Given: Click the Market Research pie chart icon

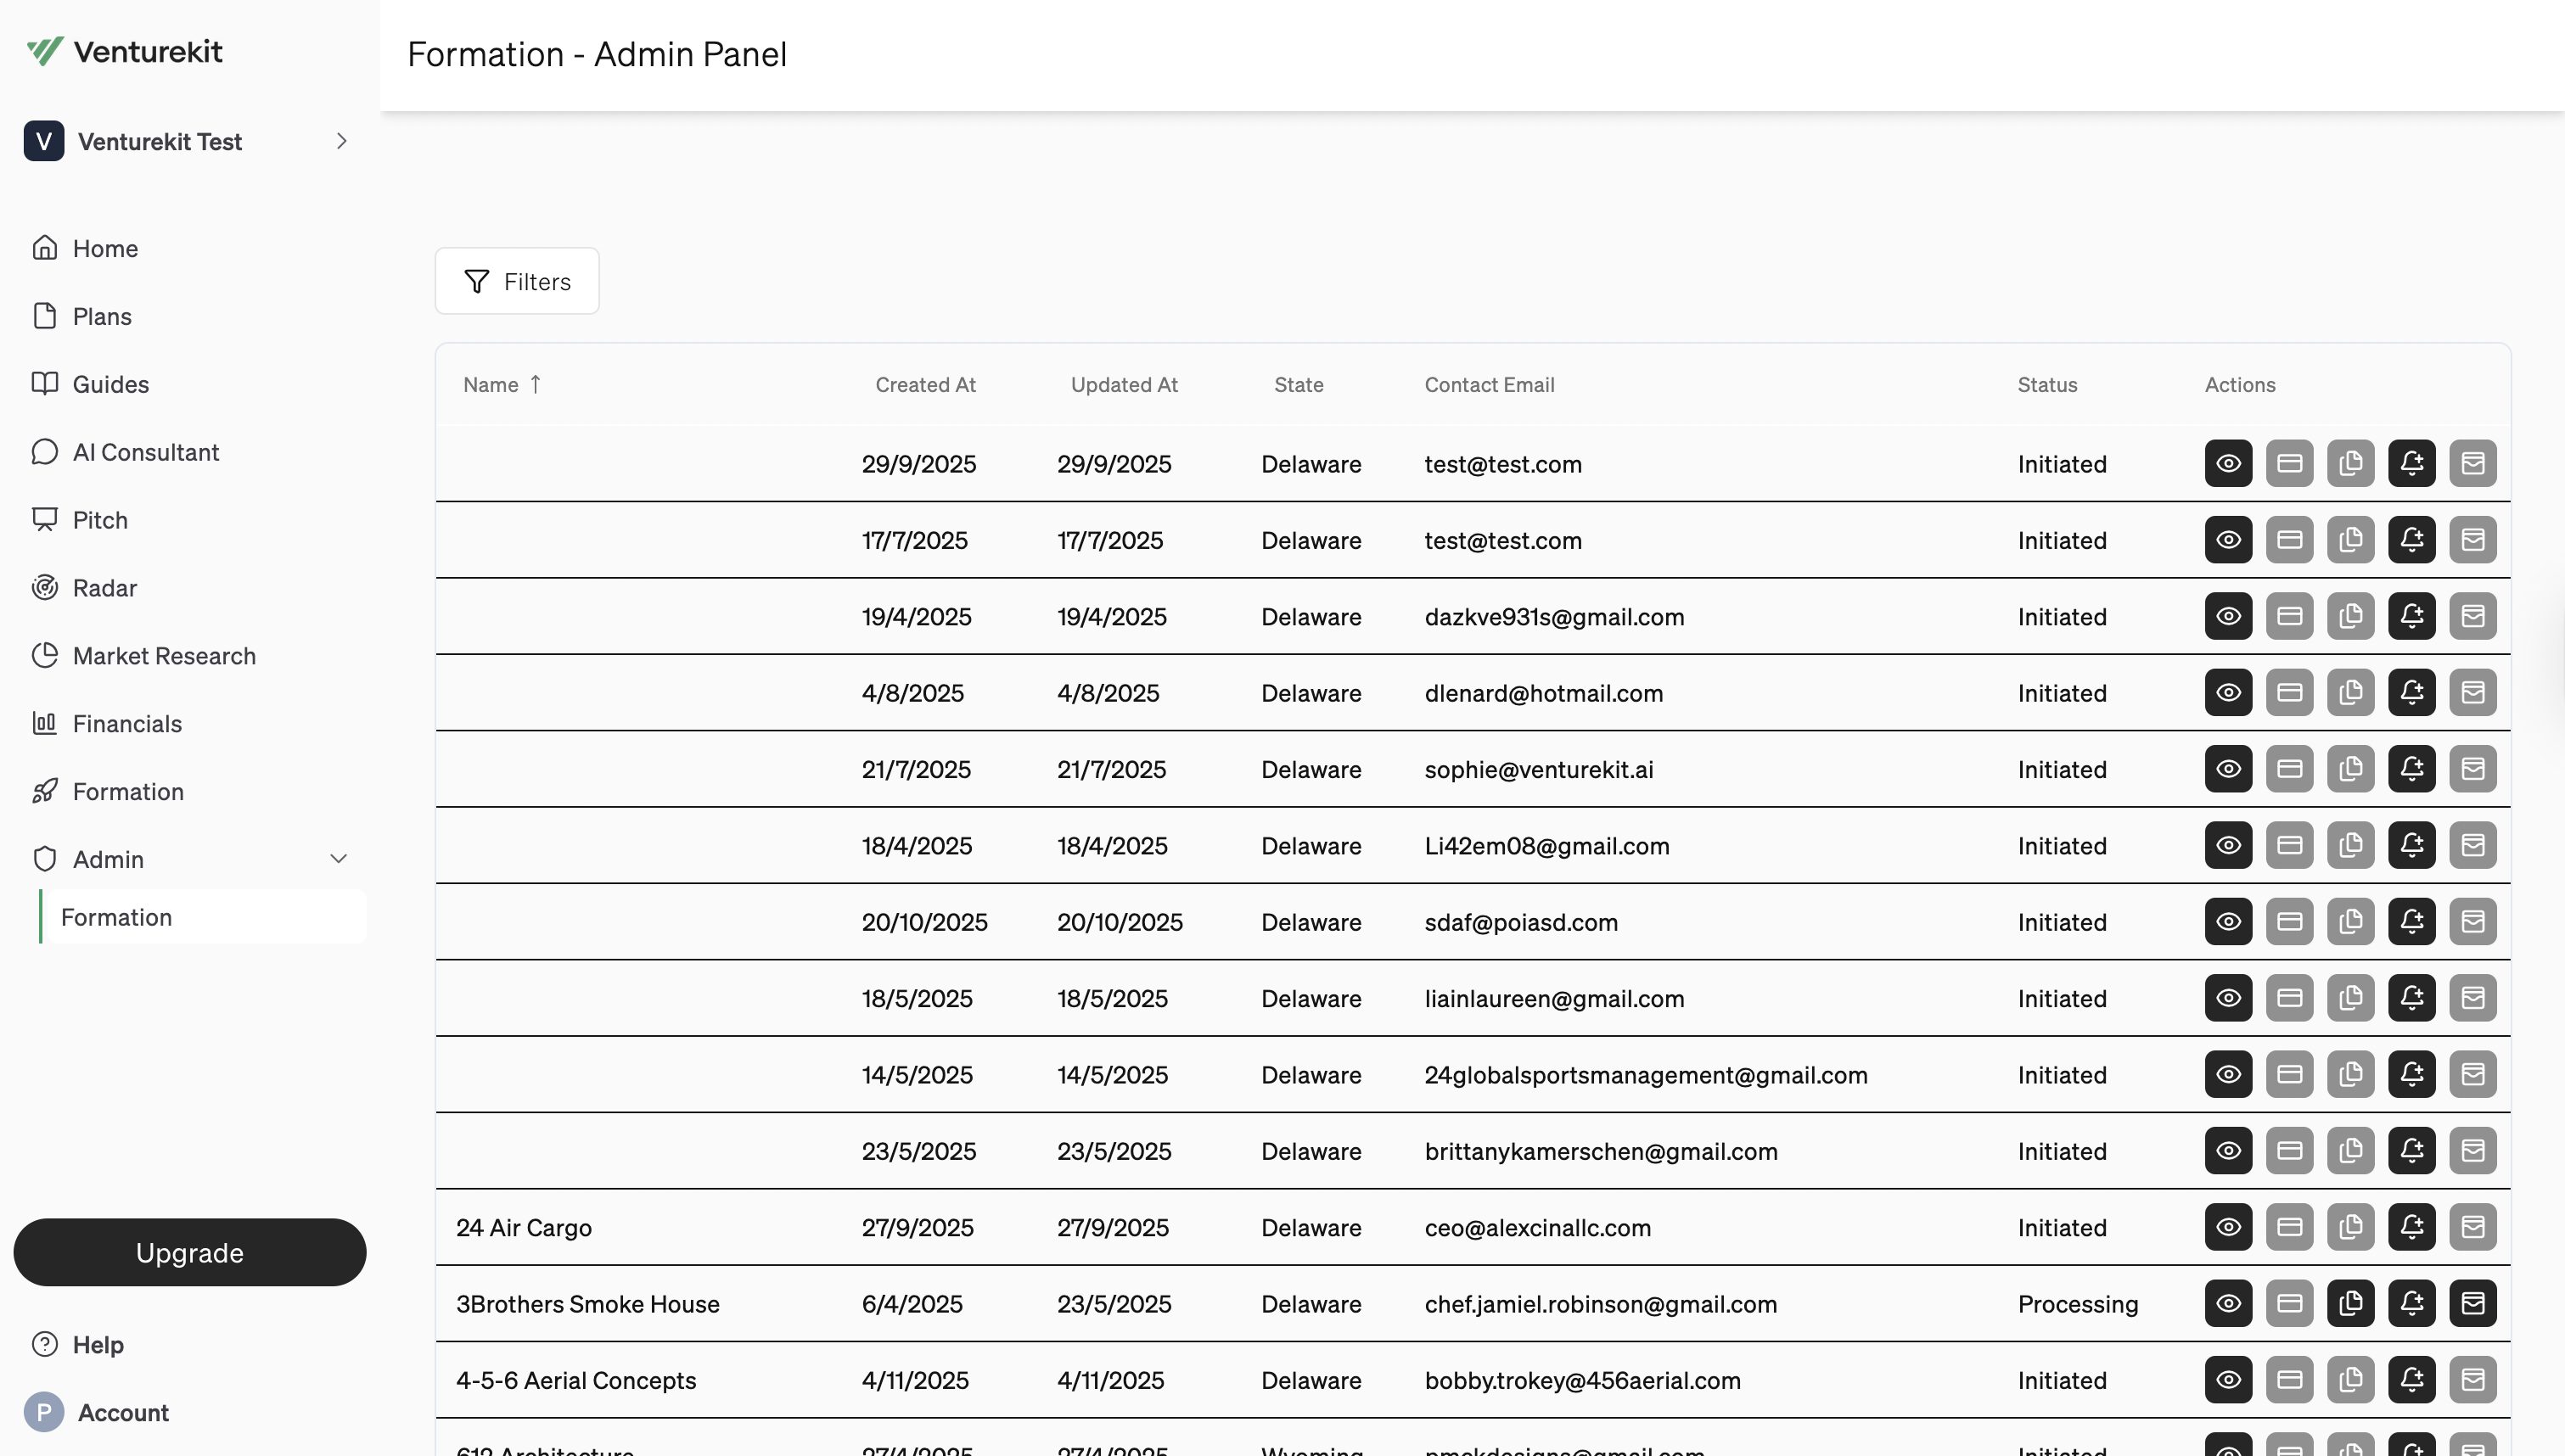Looking at the screenshot, I should tap(45, 655).
